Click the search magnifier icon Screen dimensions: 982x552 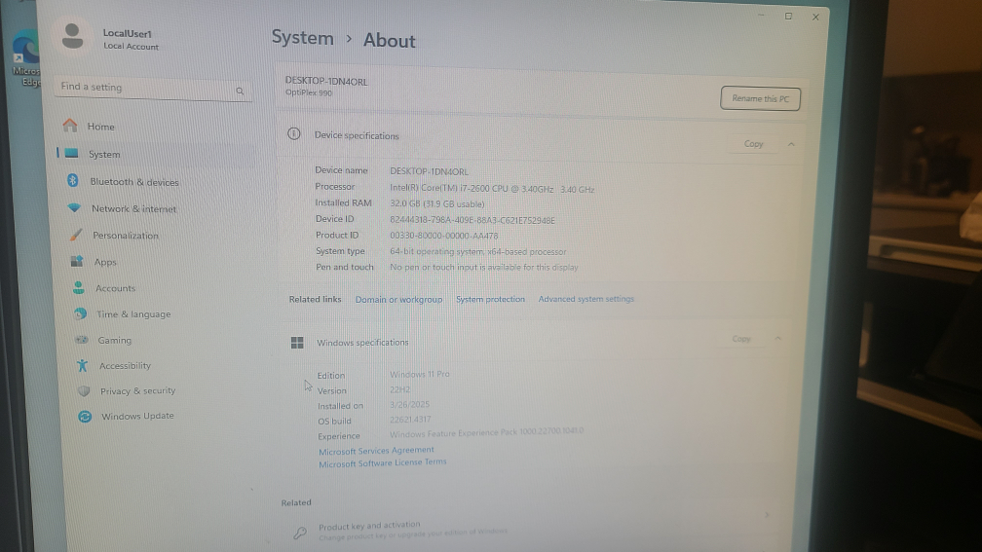click(240, 92)
